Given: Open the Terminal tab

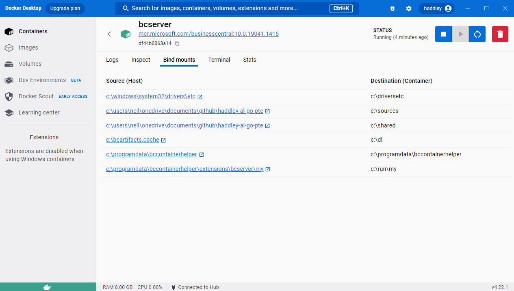Looking at the screenshot, I should click(x=219, y=60).
